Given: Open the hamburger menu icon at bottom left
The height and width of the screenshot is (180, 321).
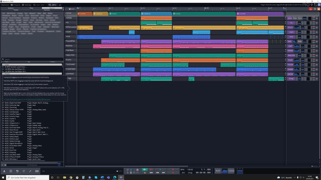Looking at the screenshot, I should pos(11,171).
